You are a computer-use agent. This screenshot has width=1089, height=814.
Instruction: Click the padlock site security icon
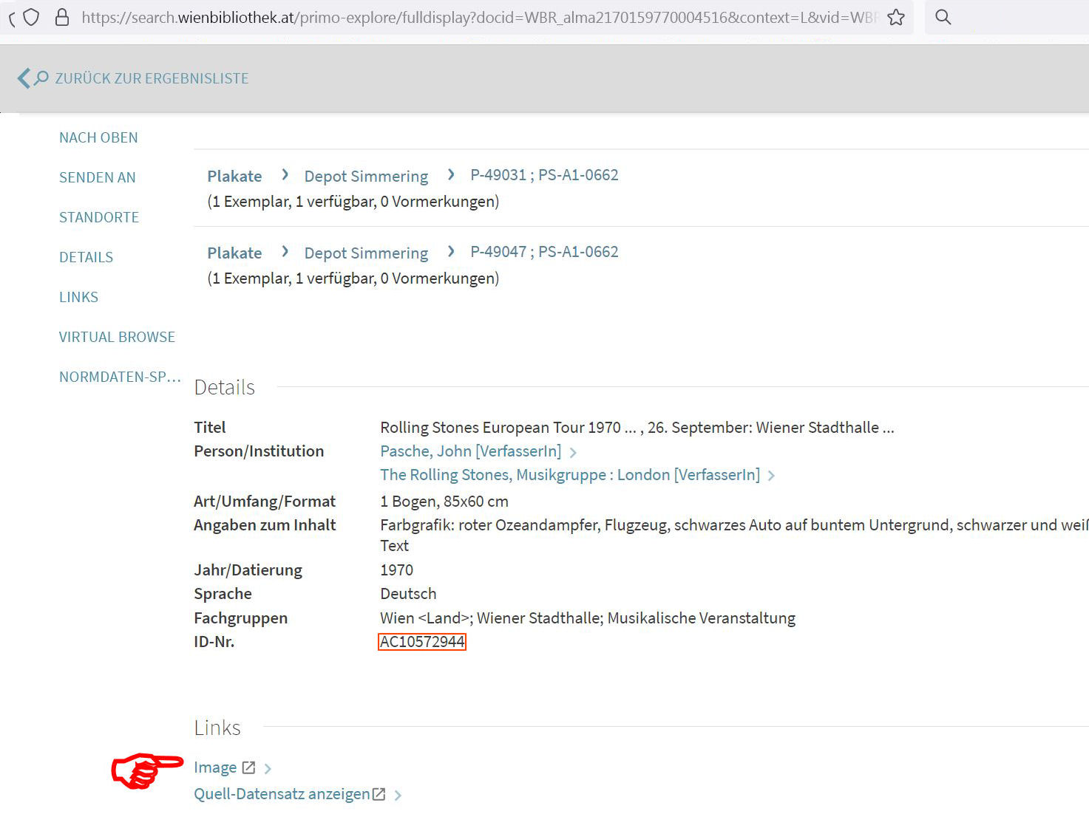[x=63, y=17]
